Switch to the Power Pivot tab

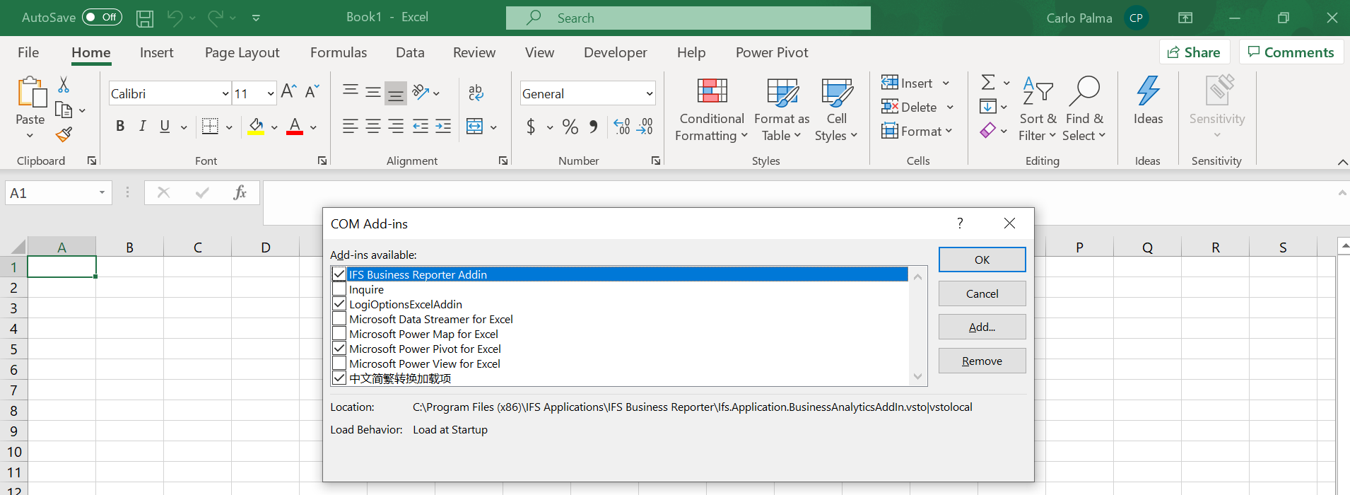pyautogui.click(x=772, y=52)
